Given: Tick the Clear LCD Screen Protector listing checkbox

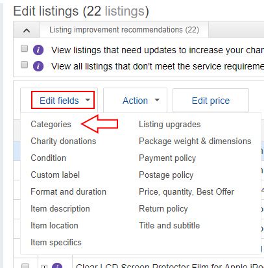Looking at the screenshot, I should pyautogui.click(x=25, y=266).
